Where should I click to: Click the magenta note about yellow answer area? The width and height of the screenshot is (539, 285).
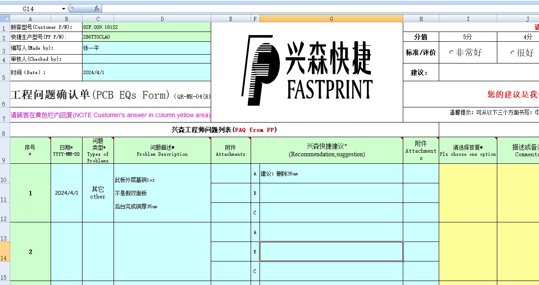(x=110, y=115)
